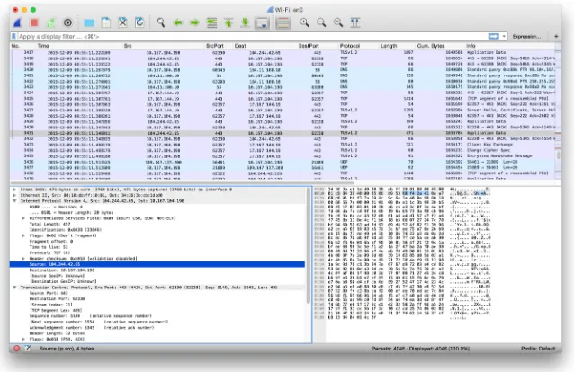Screen dimensions: 574x372
Task: Expand the Ethernet II tree item
Action: pos(14,195)
